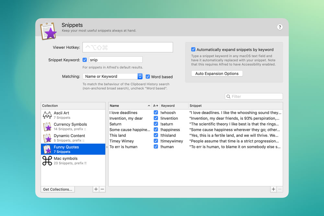Select the Ascii Art collection
Screen dimensions: 324x216
(x=73, y=115)
